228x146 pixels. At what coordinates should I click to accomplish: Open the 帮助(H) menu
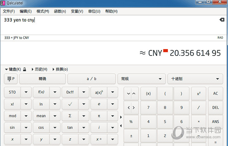(111, 11)
